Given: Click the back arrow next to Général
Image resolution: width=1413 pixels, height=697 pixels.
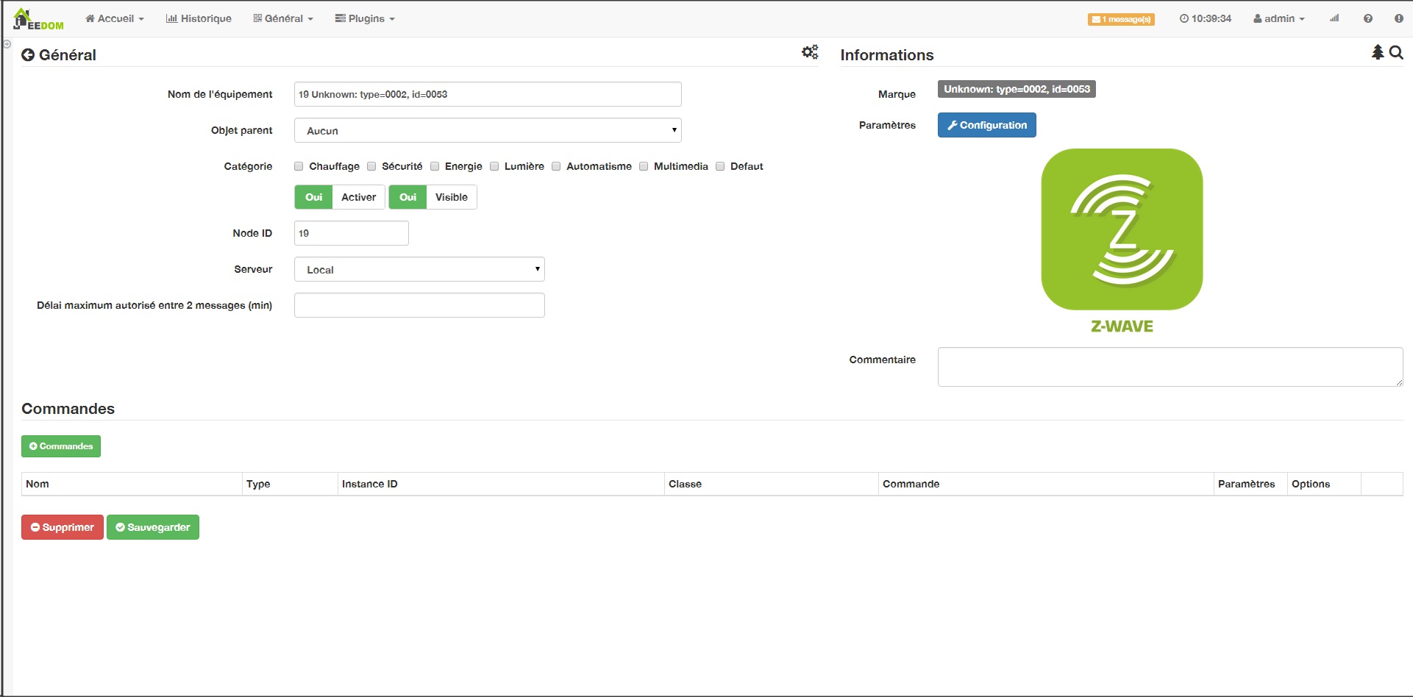Looking at the screenshot, I should [28, 55].
